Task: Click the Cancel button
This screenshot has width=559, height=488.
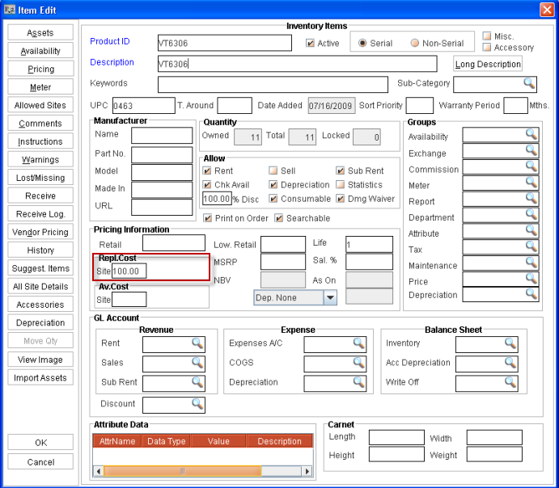Action: click(40, 462)
